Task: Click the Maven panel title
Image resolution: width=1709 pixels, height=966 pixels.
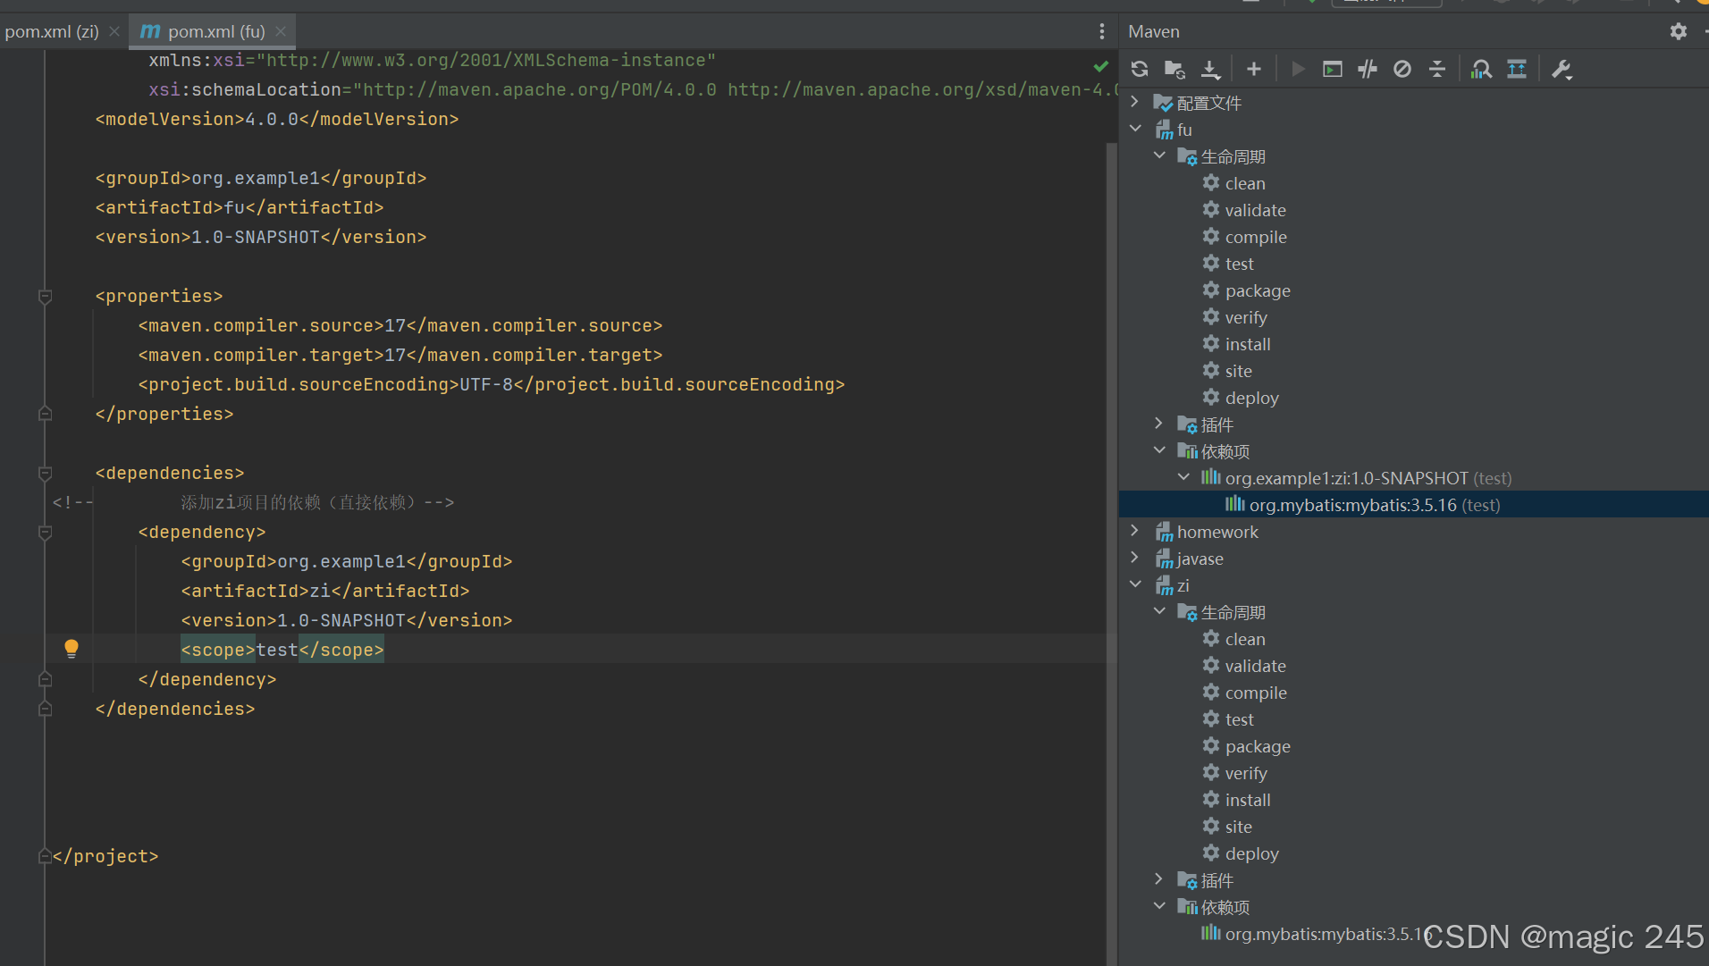Action: 1154,31
